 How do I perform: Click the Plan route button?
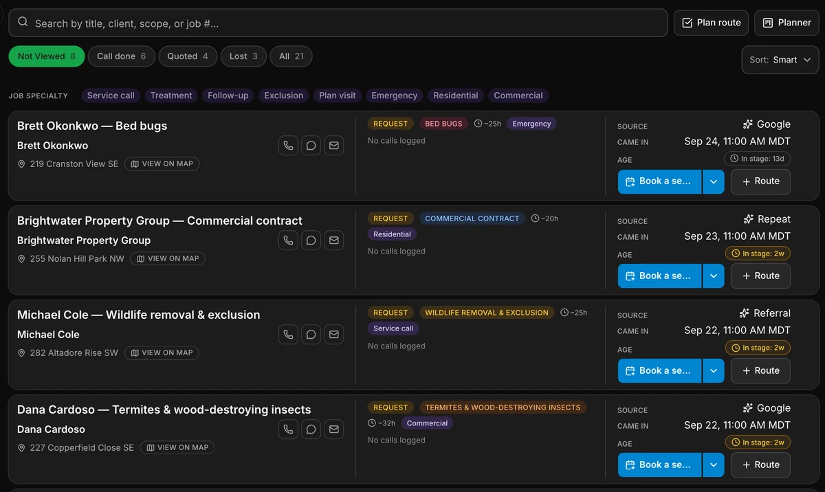tap(711, 23)
